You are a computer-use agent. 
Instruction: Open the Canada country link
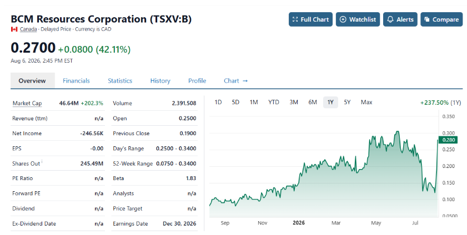click(x=28, y=29)
